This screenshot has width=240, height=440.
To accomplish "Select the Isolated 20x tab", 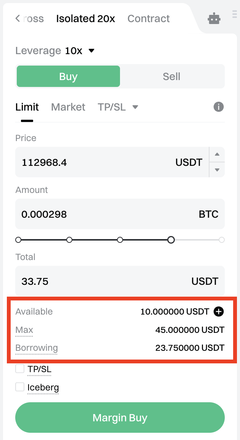I will (85, 19).
